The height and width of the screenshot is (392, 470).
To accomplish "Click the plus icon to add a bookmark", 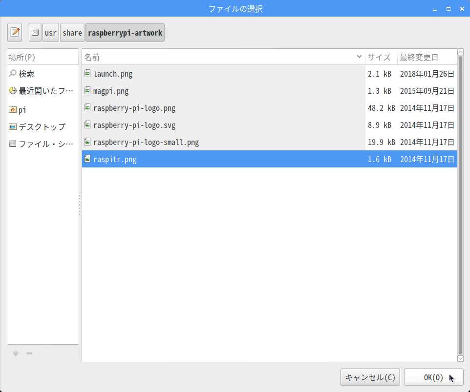I will pos(16,353).
